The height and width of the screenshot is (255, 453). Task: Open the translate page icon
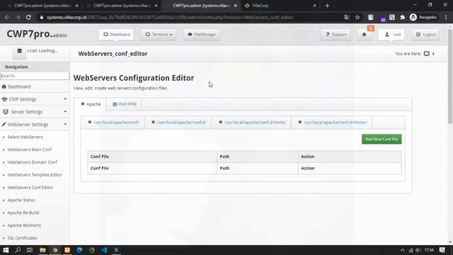[x=347, y=17]
